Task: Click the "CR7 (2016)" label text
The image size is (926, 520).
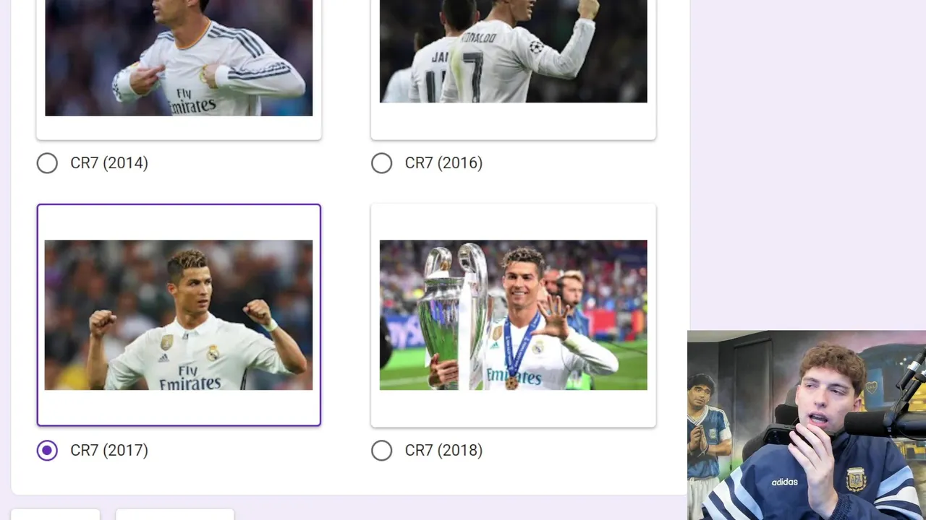Action: (443, 163)
